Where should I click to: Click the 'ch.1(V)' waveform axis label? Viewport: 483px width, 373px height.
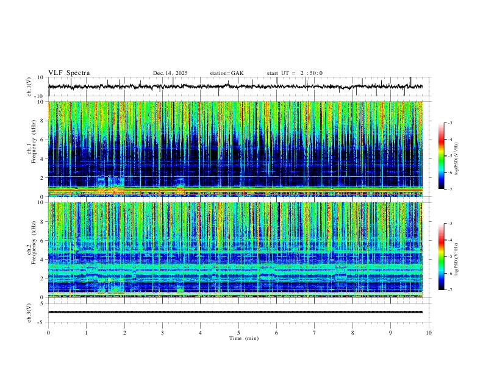(29, 87)
